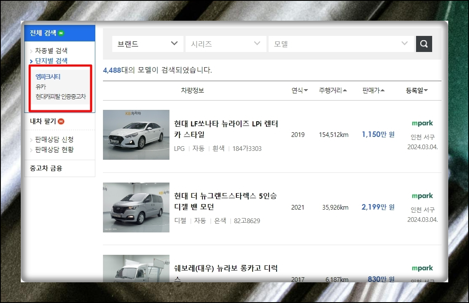469x303 pixels.
Task: Open the 시리즈 dropdown
Action: tap(226, 44)
